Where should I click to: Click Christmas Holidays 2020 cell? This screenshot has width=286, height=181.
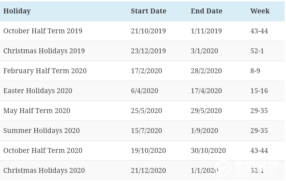click(x=44, y=171)
